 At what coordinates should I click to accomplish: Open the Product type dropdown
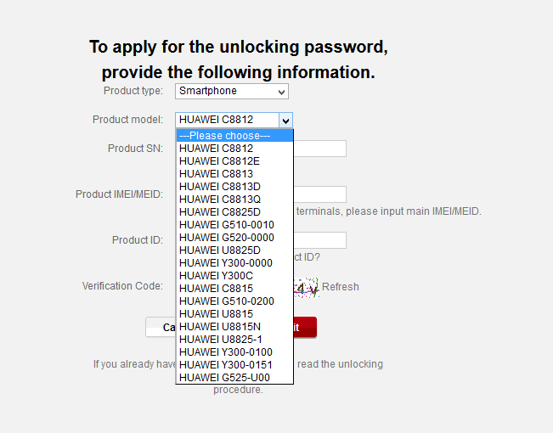click(x=231, y=91)
